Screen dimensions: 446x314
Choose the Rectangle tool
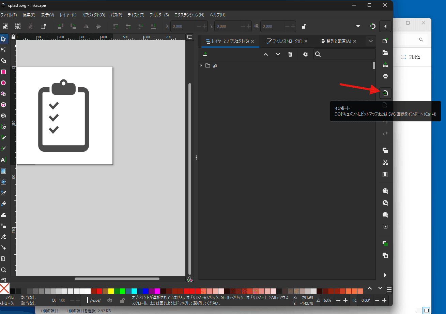tap(3, 72)
